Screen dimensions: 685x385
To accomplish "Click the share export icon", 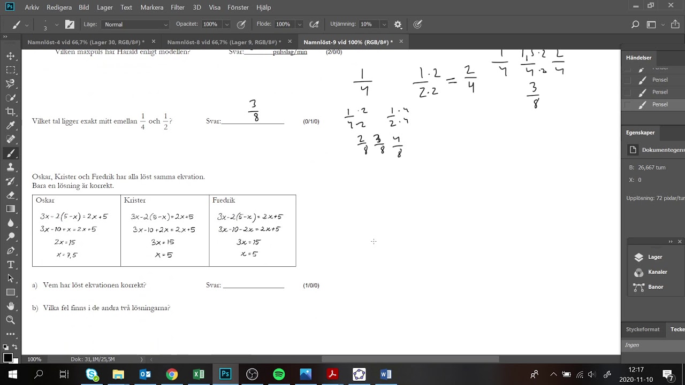I will click(x=675, y=24).
